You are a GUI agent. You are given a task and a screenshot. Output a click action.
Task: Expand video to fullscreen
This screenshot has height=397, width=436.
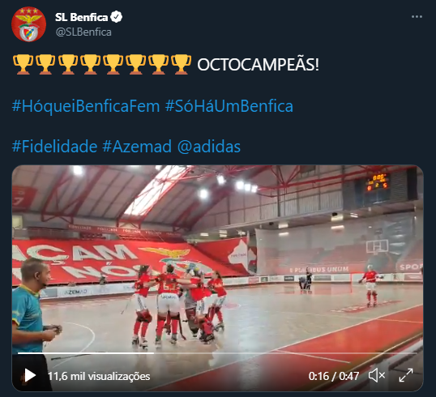coord(406,376)
